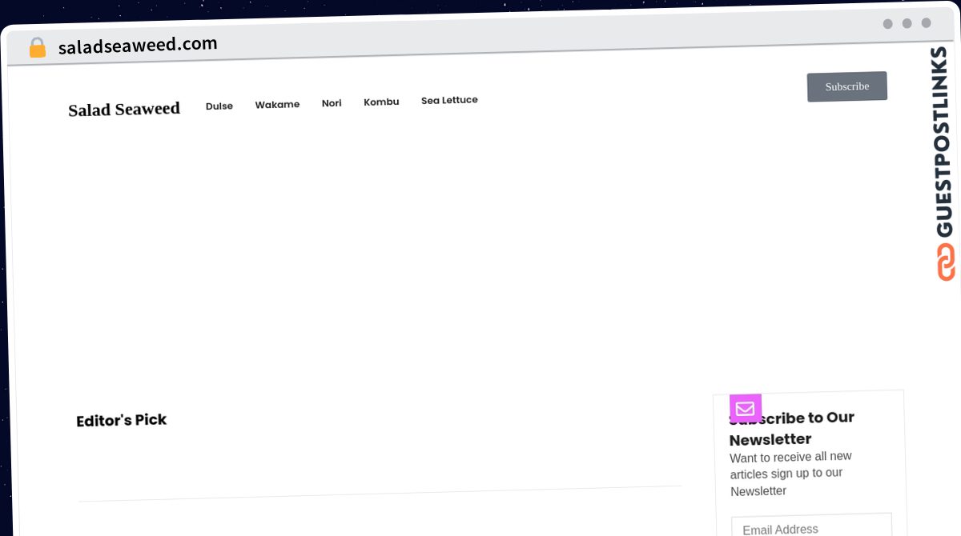
Task: Open the Wakame menu item
Action: 277,104
